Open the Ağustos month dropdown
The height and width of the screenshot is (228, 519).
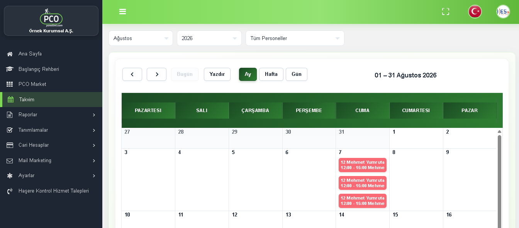click(141, 38)
